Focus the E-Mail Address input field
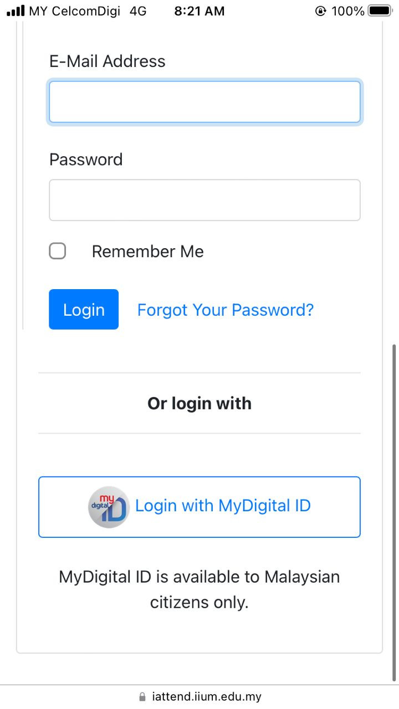 204,102
